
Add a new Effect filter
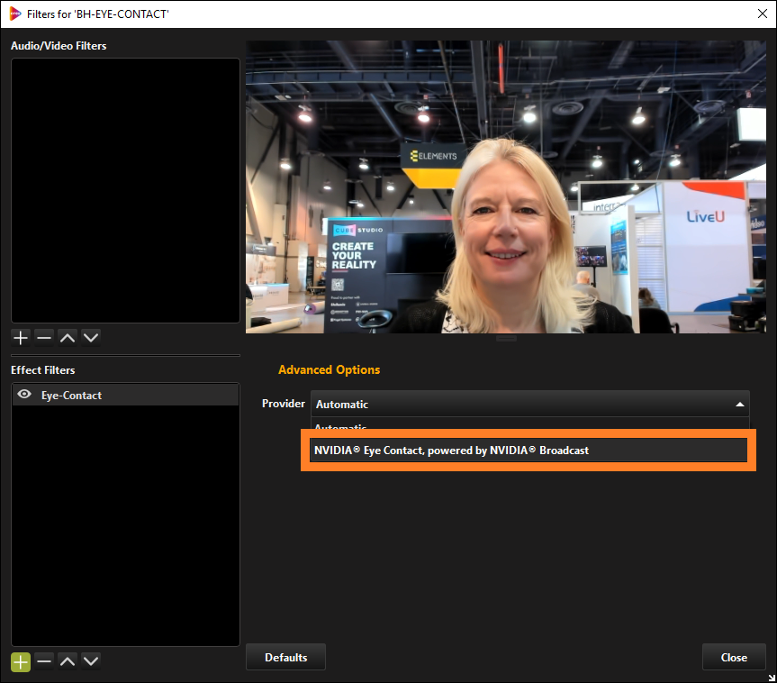point(21,661)
